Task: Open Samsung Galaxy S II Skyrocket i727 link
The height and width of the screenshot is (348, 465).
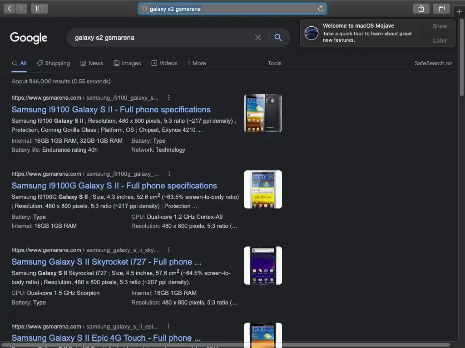Action: [x=106, y=261]
